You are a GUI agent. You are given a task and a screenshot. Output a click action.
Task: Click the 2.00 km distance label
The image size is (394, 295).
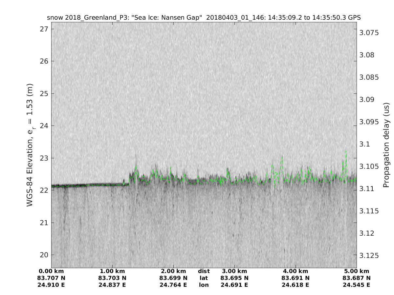(x=173, y=271)
